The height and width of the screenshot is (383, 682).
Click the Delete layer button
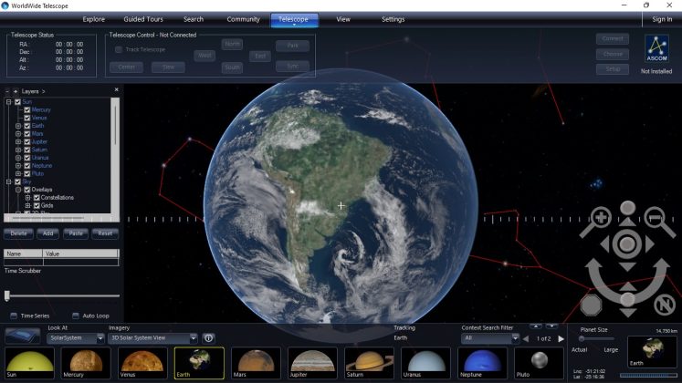[x=18, y=233]
